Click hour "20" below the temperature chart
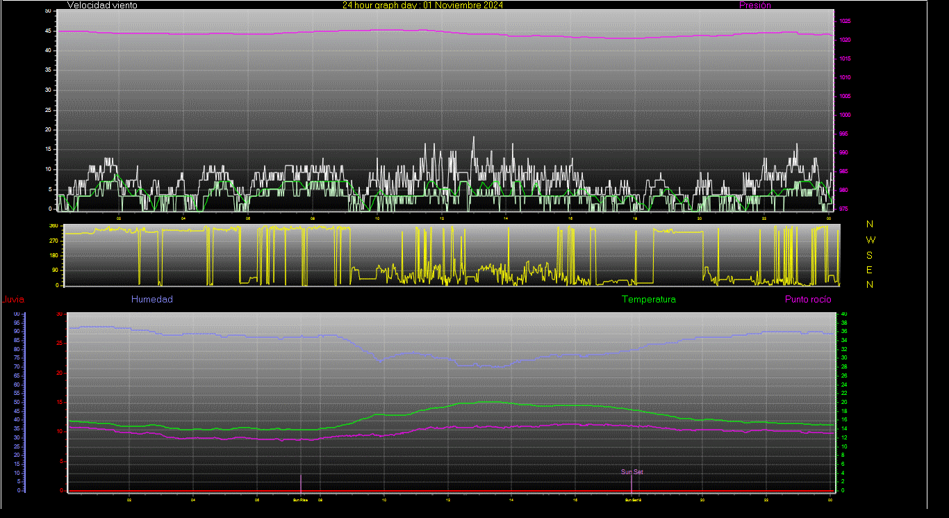Image resolution: width=949 pixels, height=518 pixels. (702, 499)
